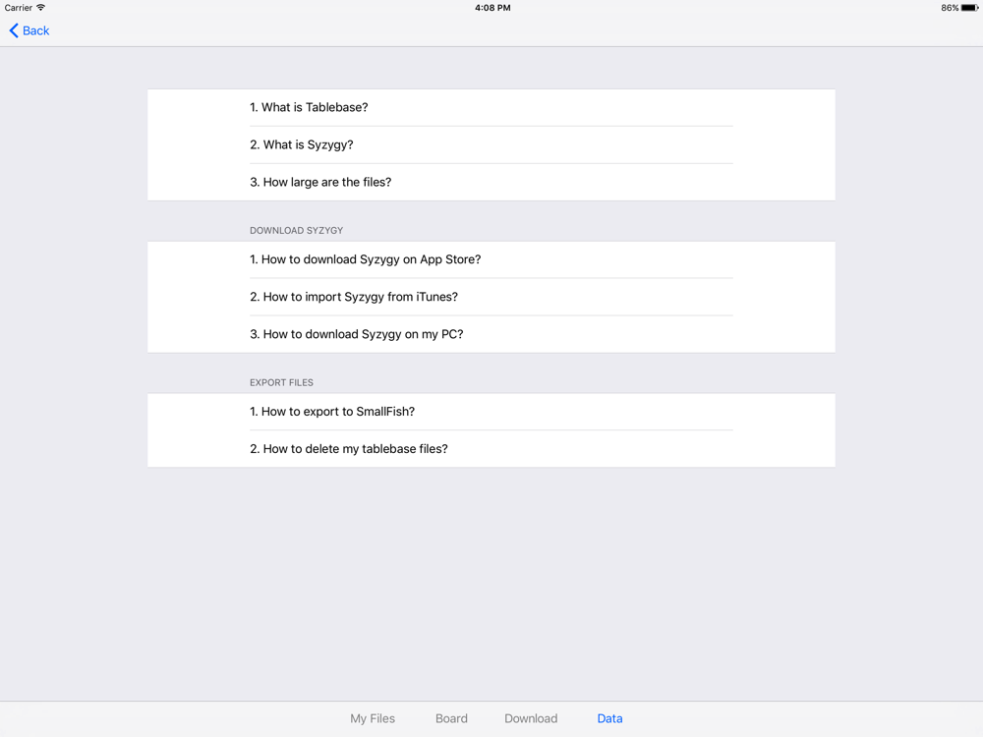Switch to the Download tab

[x=531, y=719]
